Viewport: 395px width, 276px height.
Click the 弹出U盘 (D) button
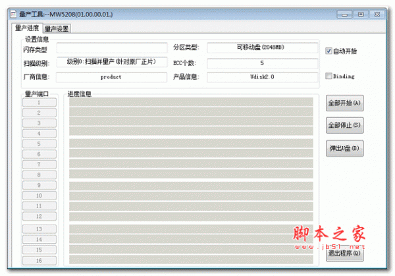pos(344,148)
